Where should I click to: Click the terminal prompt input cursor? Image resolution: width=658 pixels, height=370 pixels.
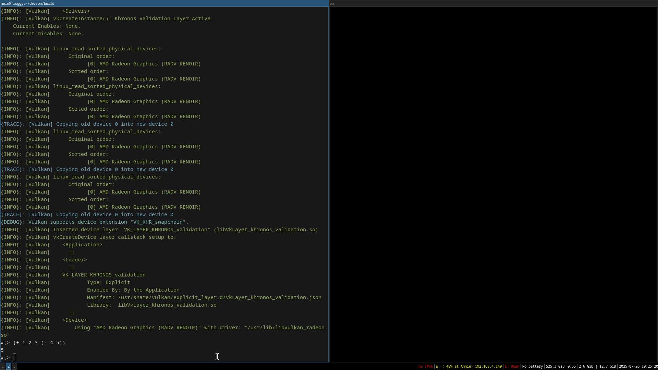[x=14, y=358]
